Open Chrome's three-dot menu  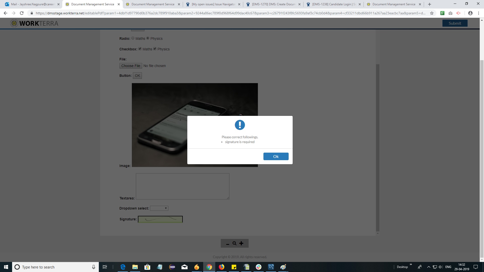478,13
